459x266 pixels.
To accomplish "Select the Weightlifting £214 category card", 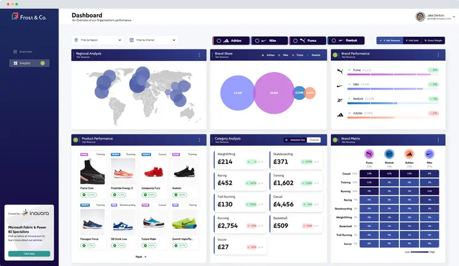I will click(x=240, y=160).
